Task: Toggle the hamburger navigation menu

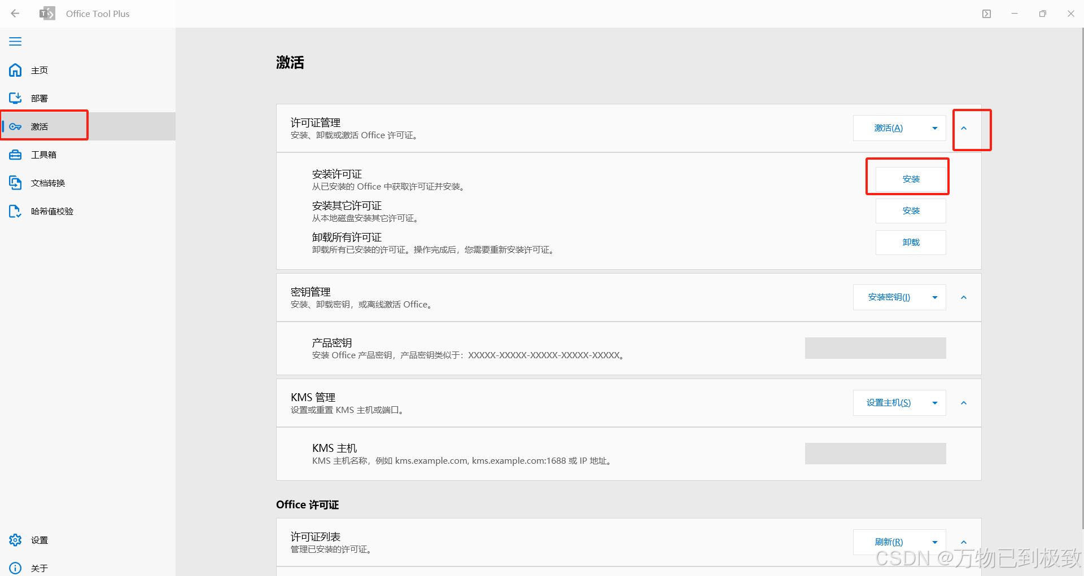Action: pyautogui.click(x=15, y=42)
